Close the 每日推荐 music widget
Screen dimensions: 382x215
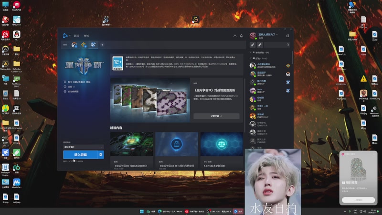tap(374, 154)
